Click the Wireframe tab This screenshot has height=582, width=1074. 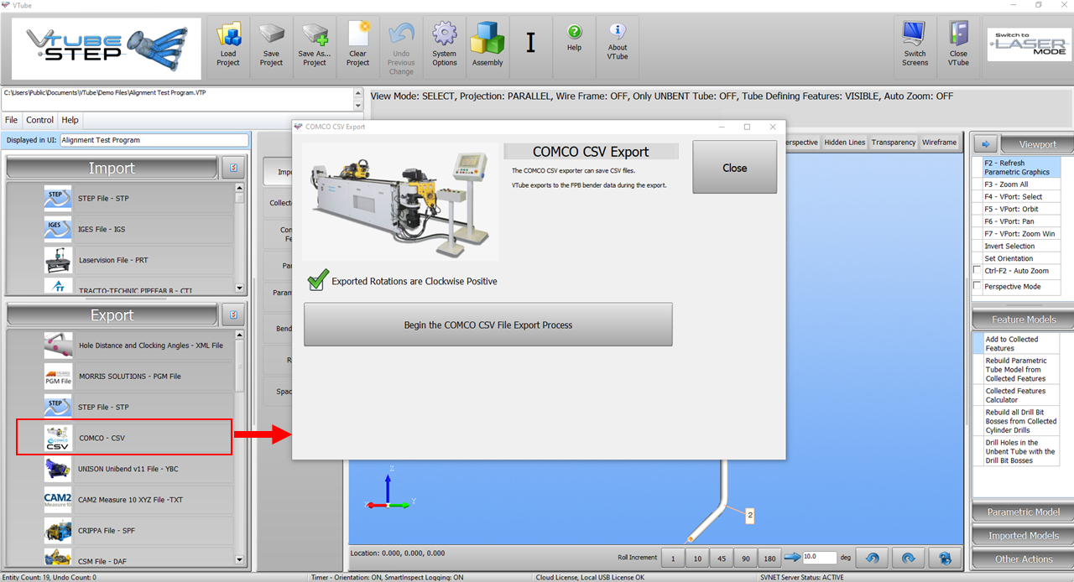tap(939, 143)
